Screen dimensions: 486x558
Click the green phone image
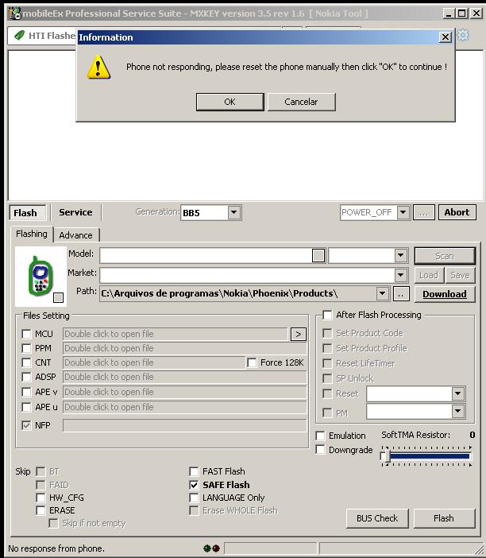[40, 276]
